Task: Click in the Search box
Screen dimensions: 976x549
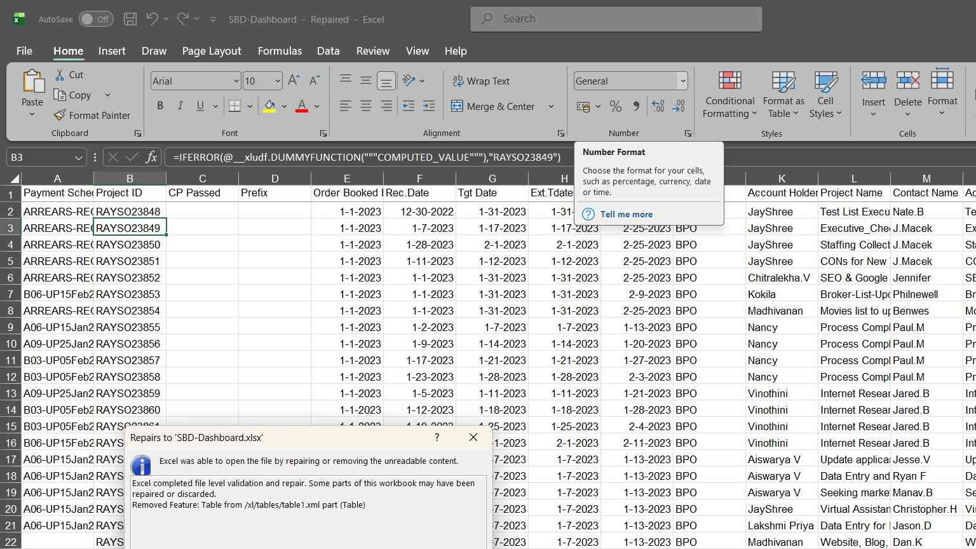Action: tap(616, 19)
